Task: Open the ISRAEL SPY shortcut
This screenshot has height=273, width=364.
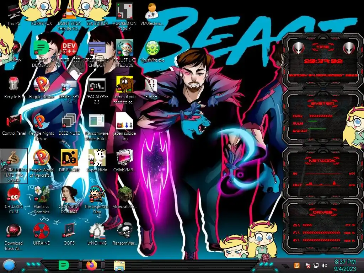Action: [x=69, y=88]
